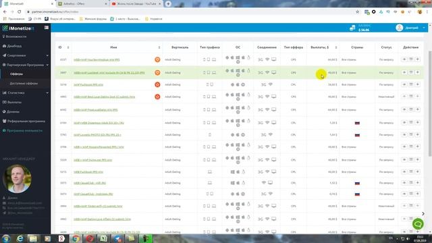Click Russia flag in WEB CasualClub row
The width and height of the screenshot is (432, 243).
(x=357, y=183)
